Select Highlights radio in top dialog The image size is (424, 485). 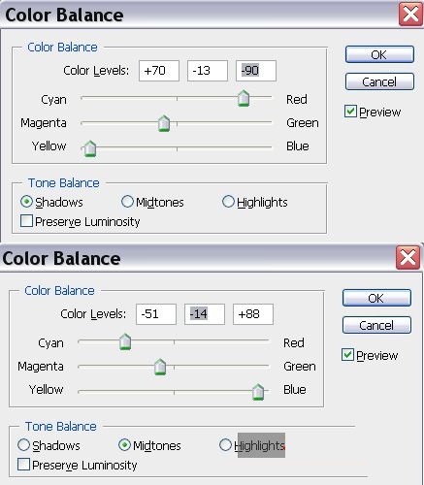pyautogui.click(x=228, y=202)
